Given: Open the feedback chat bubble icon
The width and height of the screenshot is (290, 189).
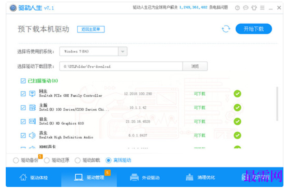Looking at the screenshot, I should click(246, 8).
